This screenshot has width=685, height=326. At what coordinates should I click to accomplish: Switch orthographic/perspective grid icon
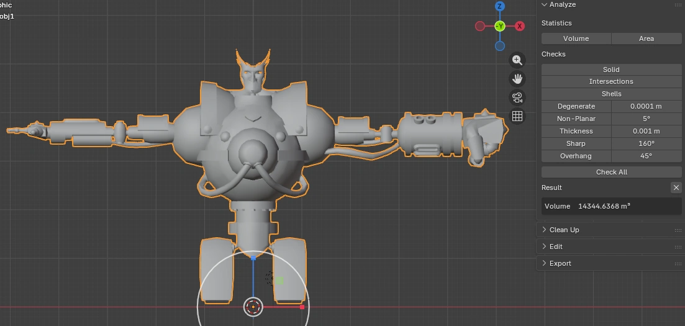tap(517, 116)
